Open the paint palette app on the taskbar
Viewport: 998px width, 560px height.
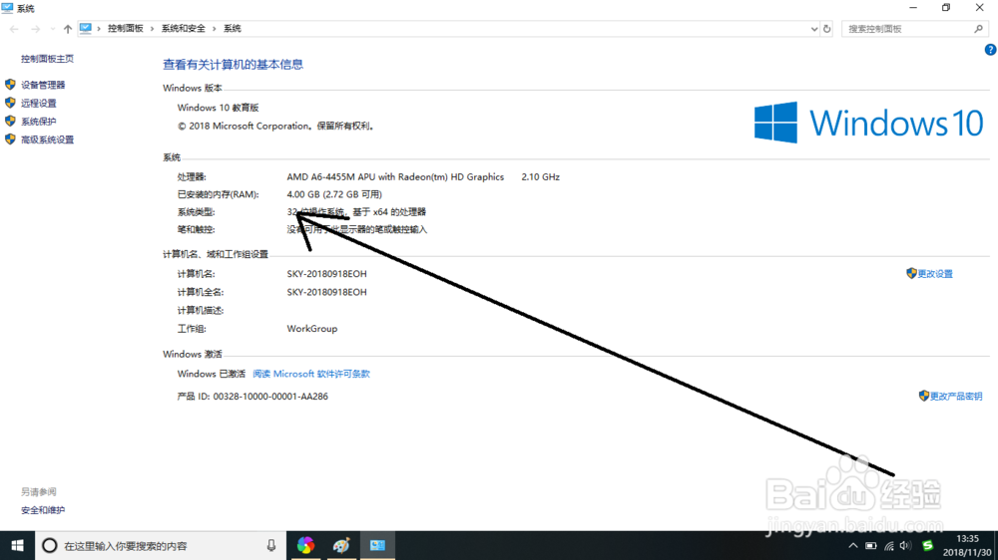coord(341,545)
